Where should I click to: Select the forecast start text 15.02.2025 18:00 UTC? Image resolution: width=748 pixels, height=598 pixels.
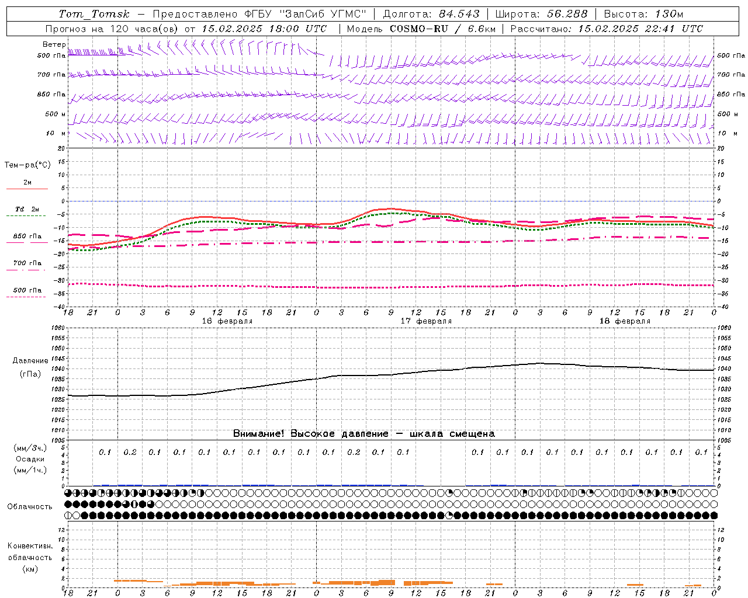click(x=265, y=29)
